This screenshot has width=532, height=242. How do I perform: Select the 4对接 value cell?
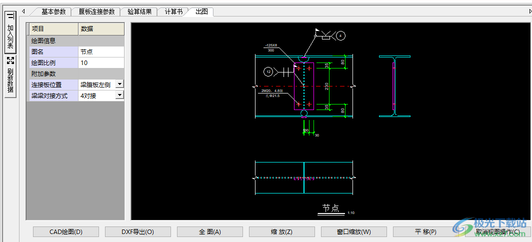96,95
